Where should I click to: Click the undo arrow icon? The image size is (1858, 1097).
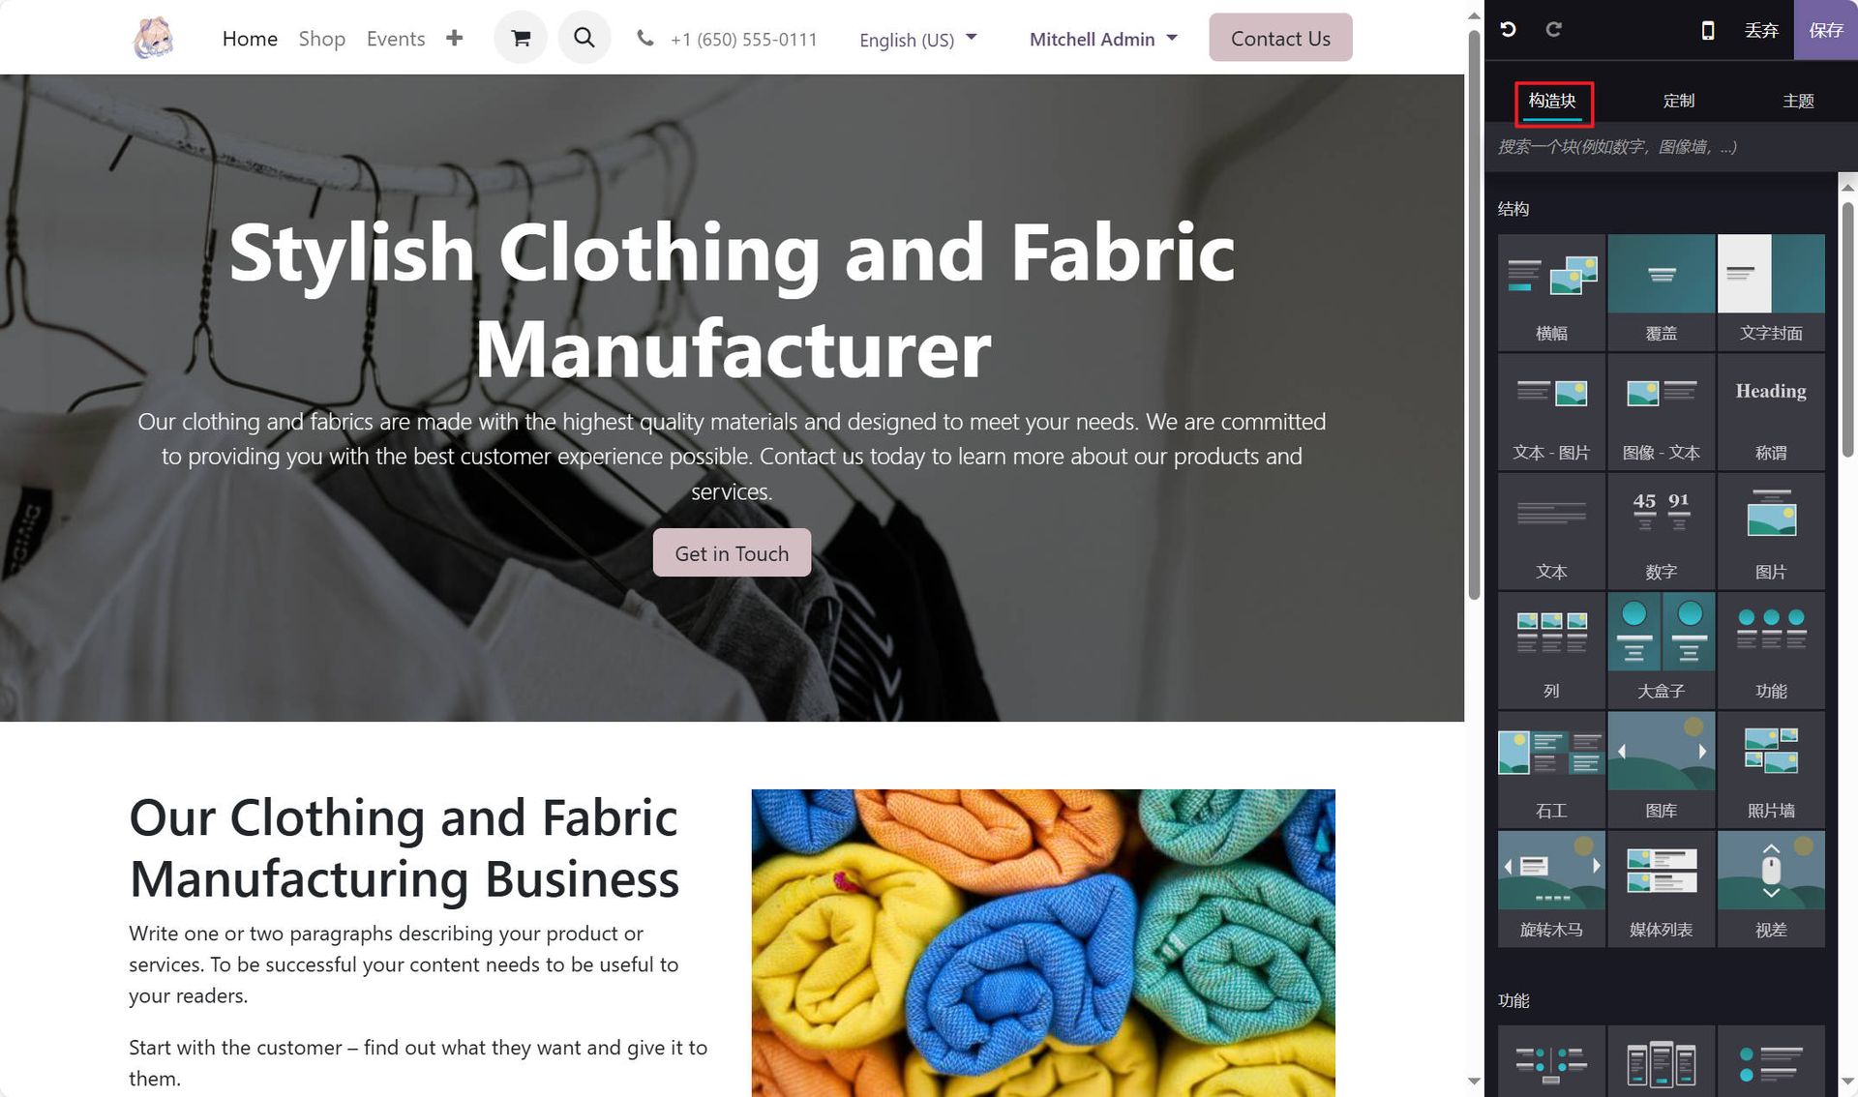point(1508,30)
